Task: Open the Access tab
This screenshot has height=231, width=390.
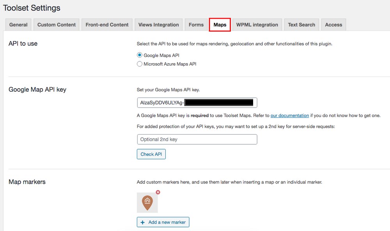Action: click(333, 25)
